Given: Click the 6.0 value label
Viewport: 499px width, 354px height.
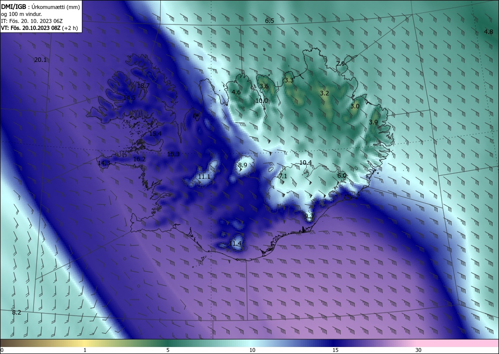Looking at the screenshot, I should pos(342,176).
